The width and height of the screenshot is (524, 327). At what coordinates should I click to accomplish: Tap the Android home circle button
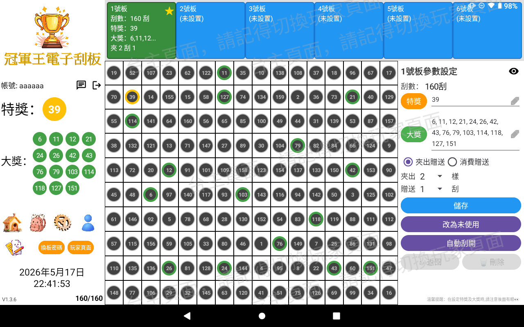tap(262, 316)
